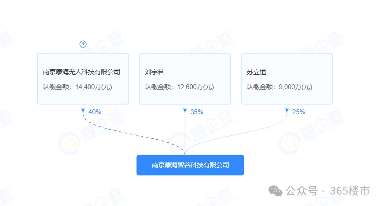Click 认缴金额: 14,400万(元) text
Screen dimensions: 382x206
click(x=77, y=87)
